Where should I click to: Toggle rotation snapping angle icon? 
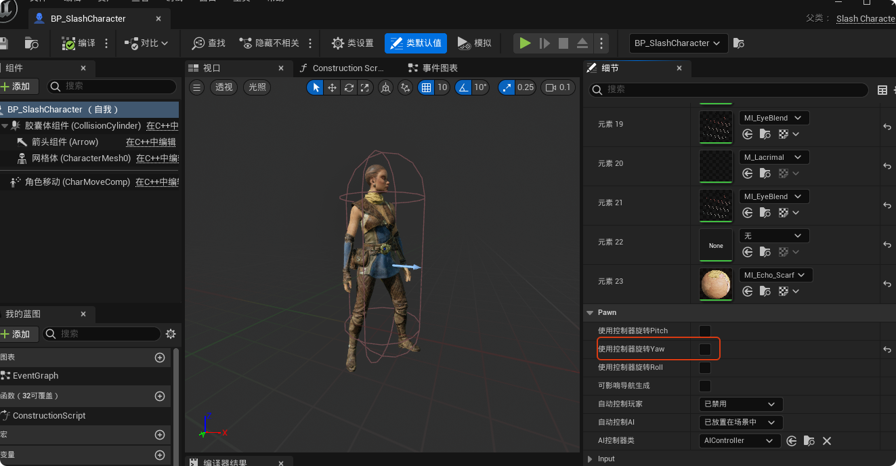pos(463,87)
